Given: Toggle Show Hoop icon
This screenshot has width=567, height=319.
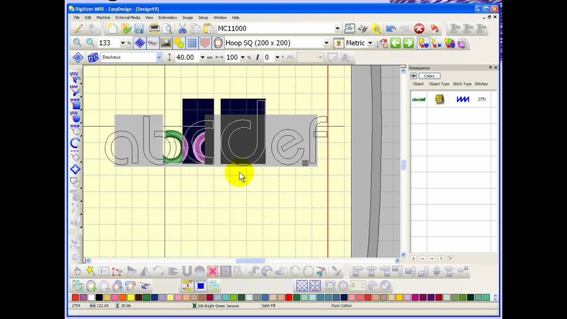Looking at the screenshot, I should (218, 43).
